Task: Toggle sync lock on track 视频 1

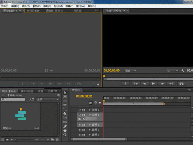Action: pyautogui.click(x=84, y=115)
